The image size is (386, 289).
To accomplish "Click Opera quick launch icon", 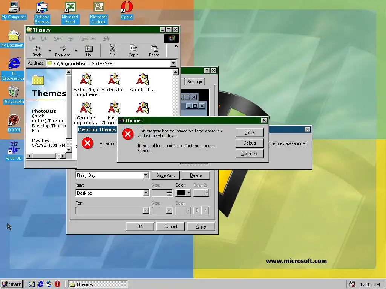I will 57,284.
